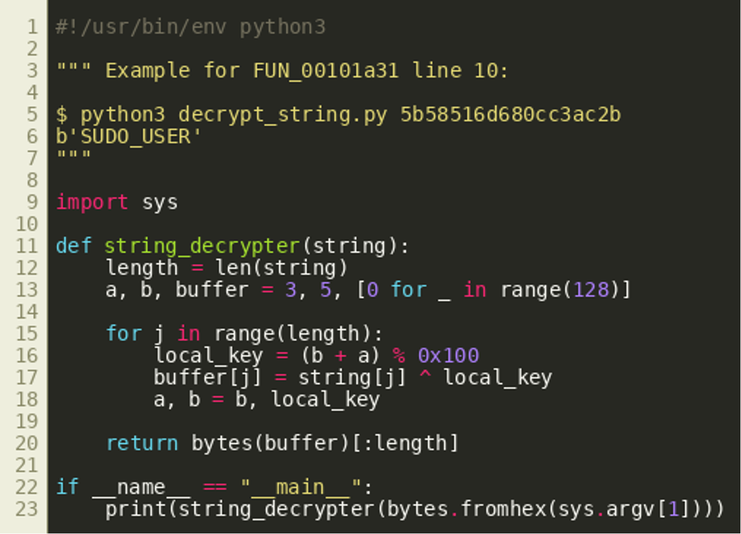
Task: Click the caret XOR operator
Action: click(424, 378)
